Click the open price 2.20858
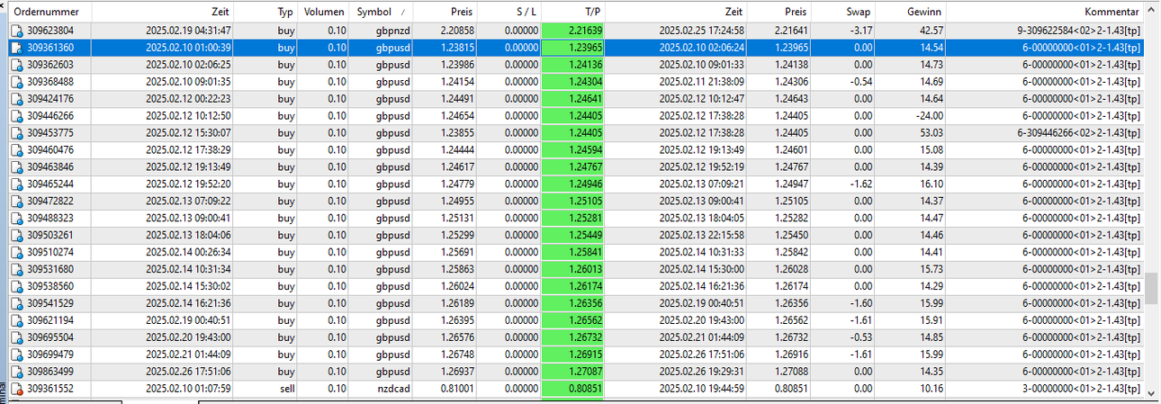Image resolution: width=1161 pixels, height=404 pixels. pyautogui.click(x=456, y=31)
